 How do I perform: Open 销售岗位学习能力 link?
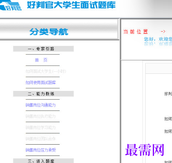(x=41, y=128)
